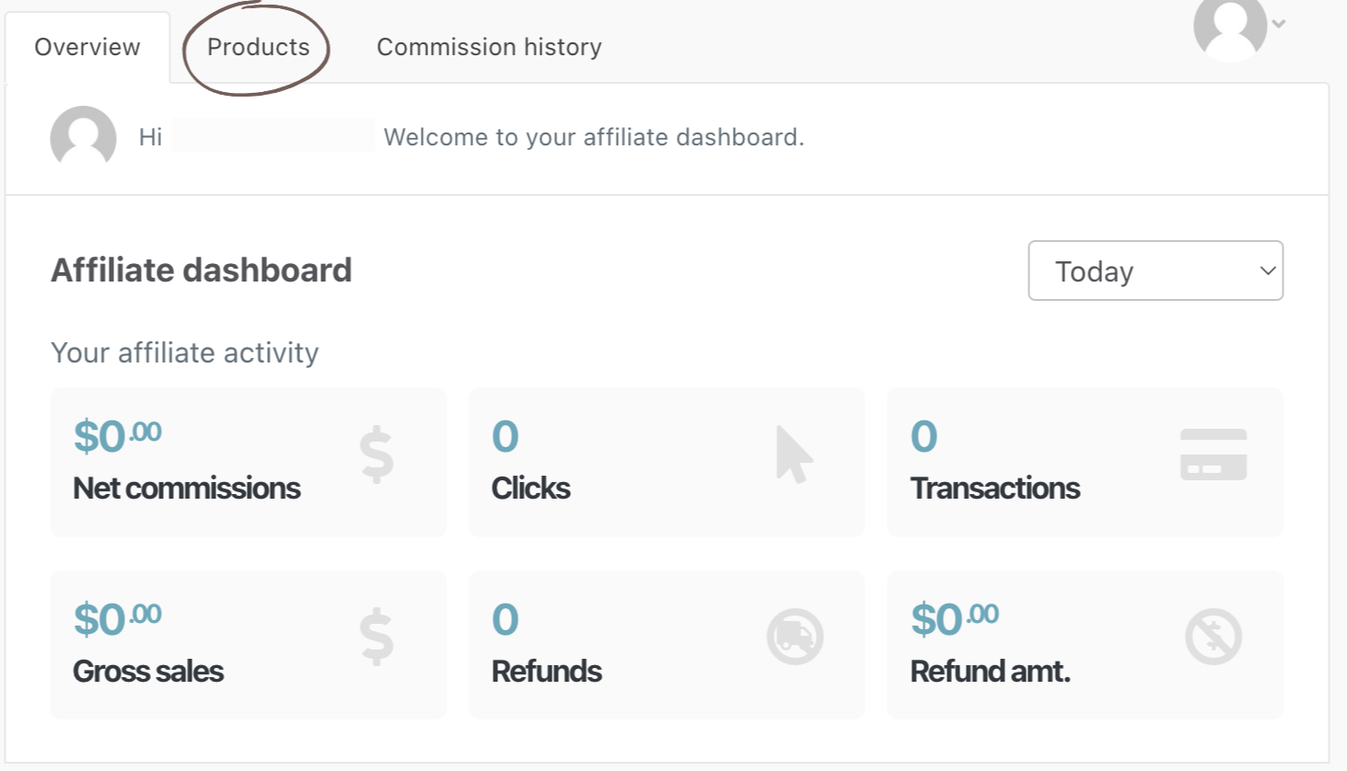
Task: Click the crossed-dollar icon in Refund amt. card
Action: coord(1213,637)
